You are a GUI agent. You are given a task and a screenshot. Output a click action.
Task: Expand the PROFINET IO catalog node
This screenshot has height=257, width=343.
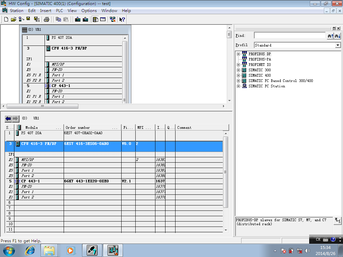click(238, 65)
